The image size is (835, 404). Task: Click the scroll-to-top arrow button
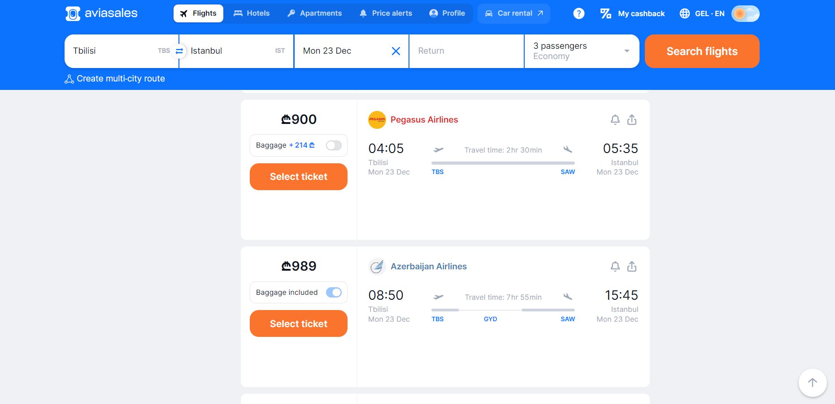(x=813, y=383)
